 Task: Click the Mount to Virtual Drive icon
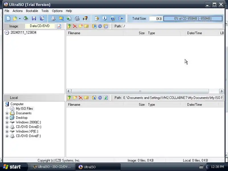pyautogui.click(x=77, y=19)
